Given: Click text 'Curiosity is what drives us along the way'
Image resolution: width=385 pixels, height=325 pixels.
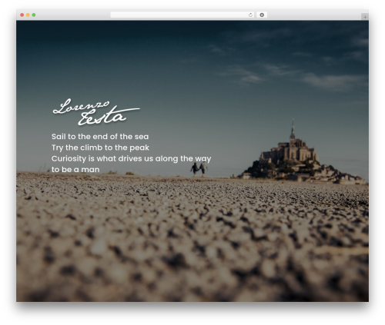Looking at the screenshot, I should point(131,158).
